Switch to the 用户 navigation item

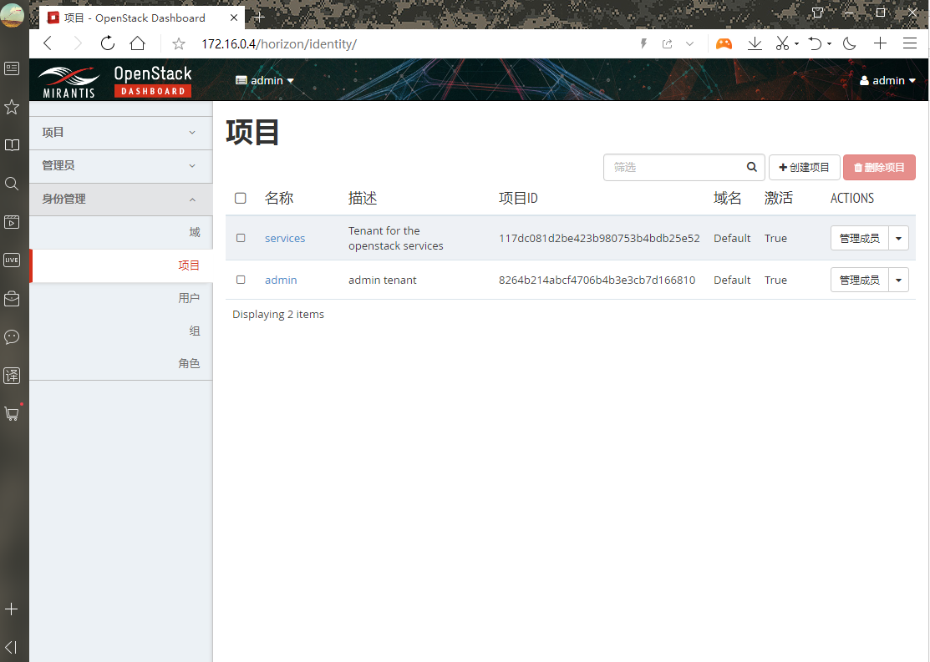190,298
